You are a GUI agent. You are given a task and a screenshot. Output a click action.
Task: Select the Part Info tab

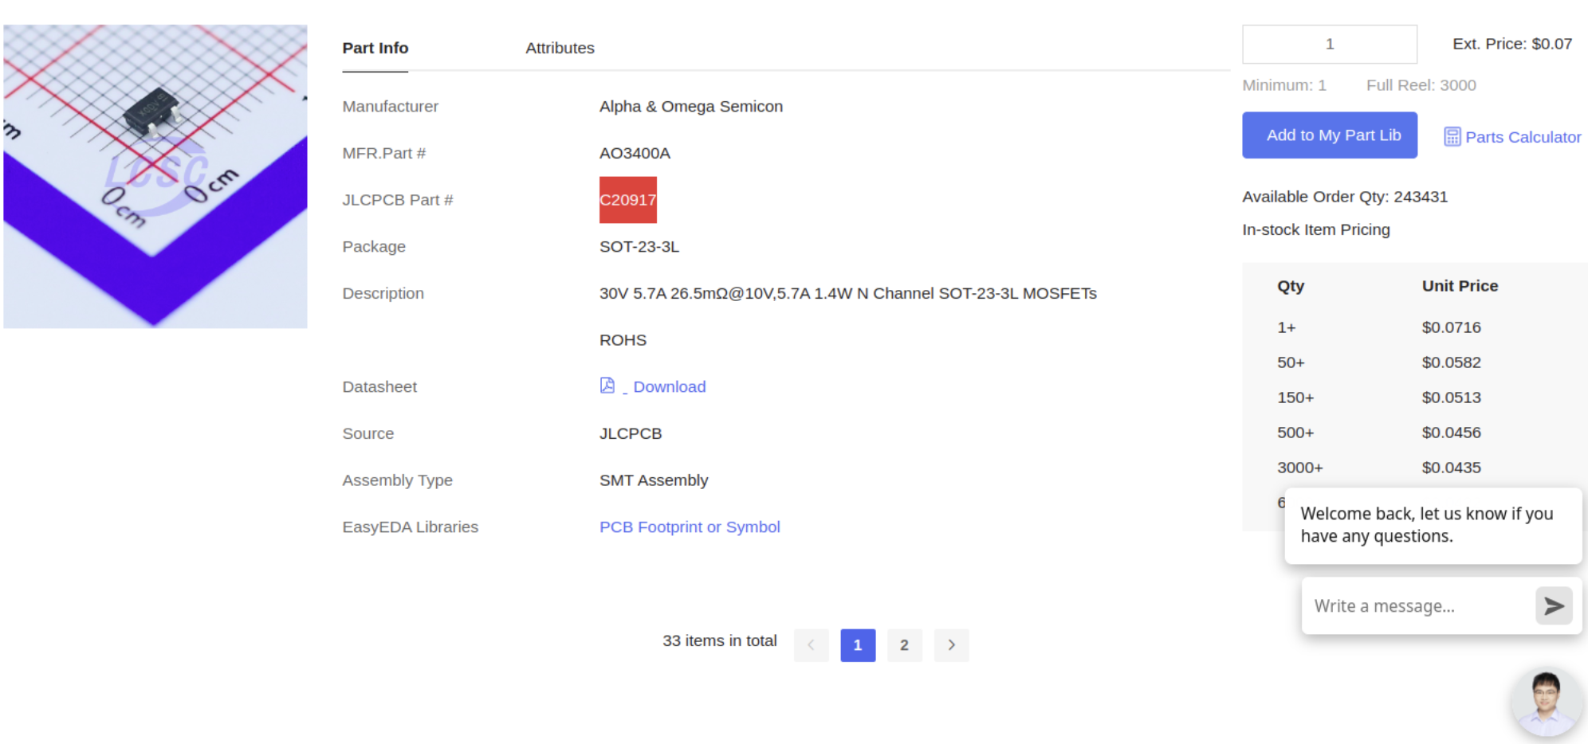tap(375, 48)
